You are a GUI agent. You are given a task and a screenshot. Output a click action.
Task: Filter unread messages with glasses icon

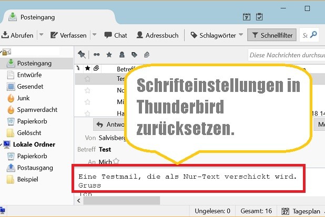(x=97, y=55)
